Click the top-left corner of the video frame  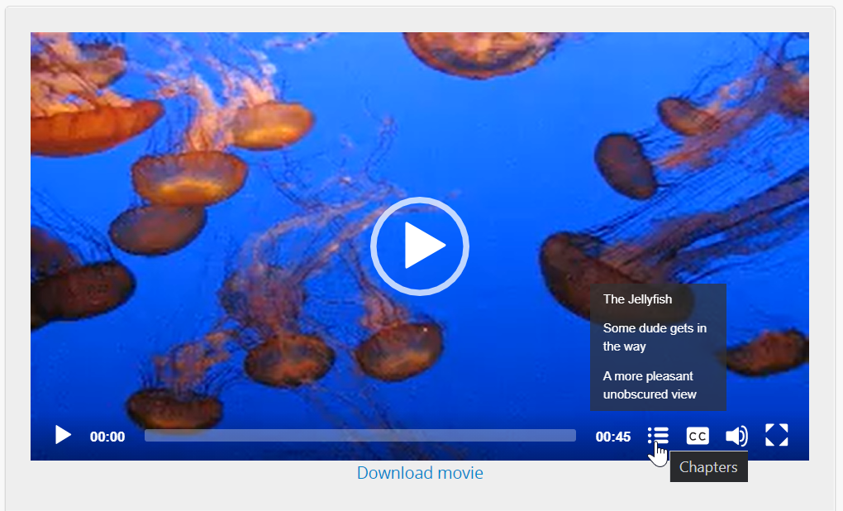click(37, 39)
